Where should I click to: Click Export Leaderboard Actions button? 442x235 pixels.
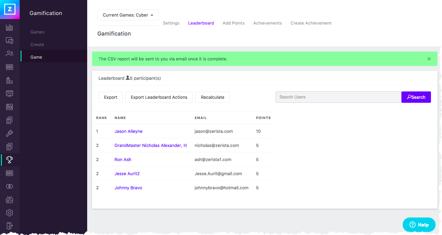coord(159,97)
